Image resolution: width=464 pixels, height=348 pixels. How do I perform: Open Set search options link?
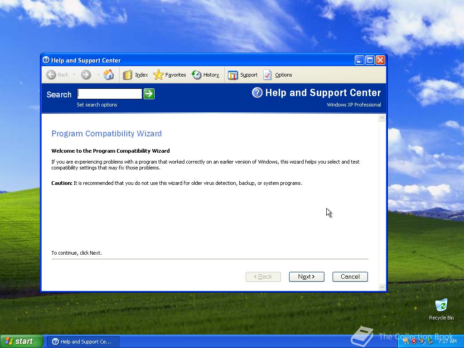pos(97,105)
